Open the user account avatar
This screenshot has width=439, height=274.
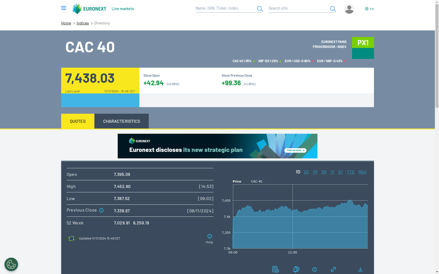349,9
